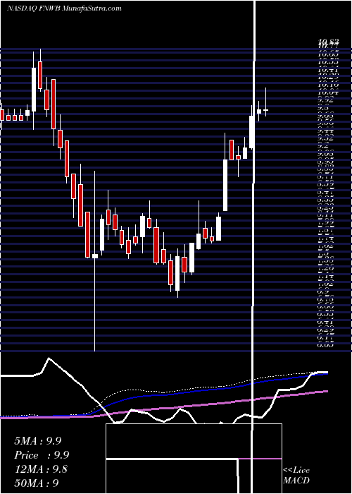Click the 10.04 price axis label
The width and height of the screenshot is (352, 494).
click(x=329, y=92)
